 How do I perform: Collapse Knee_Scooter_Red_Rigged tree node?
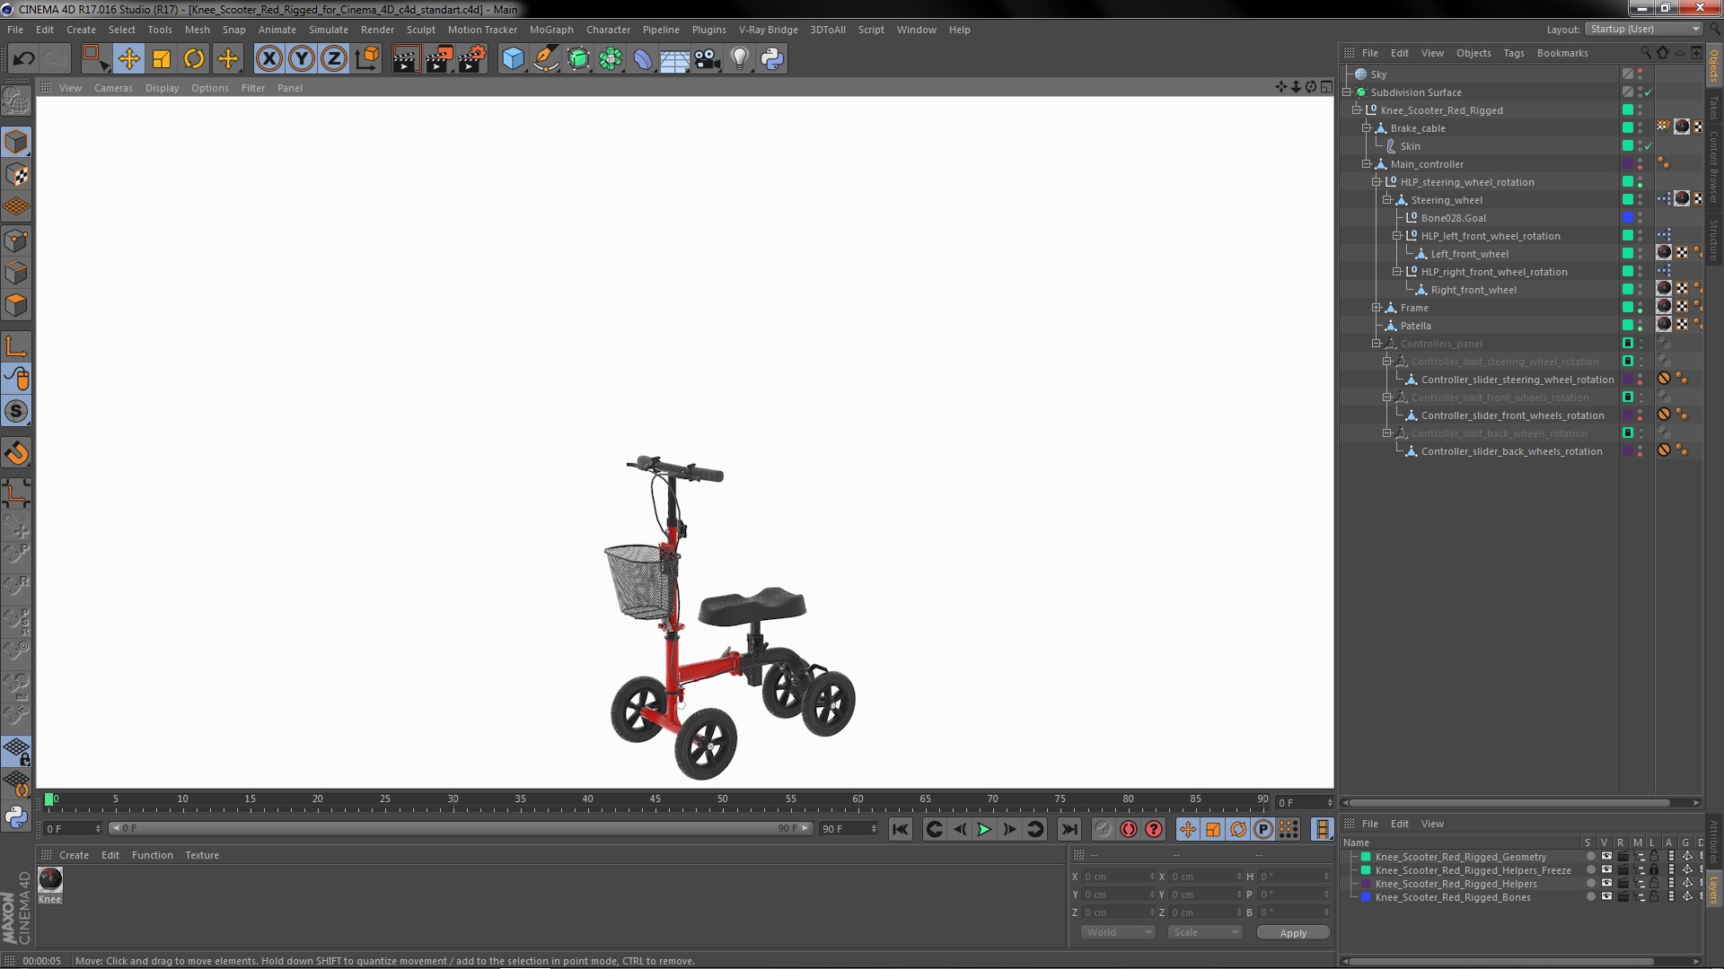1357,110
